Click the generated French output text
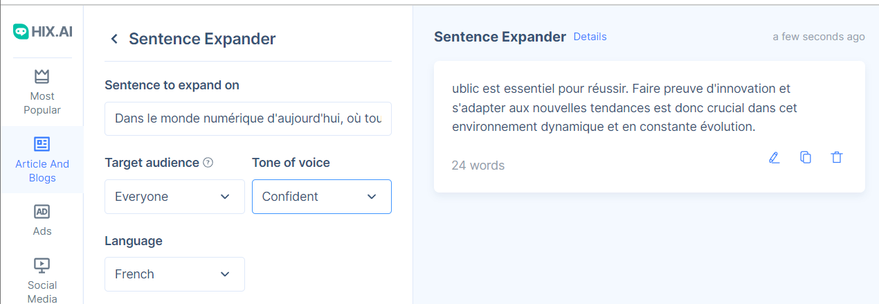The image size is (879, 304). [624, 108]
